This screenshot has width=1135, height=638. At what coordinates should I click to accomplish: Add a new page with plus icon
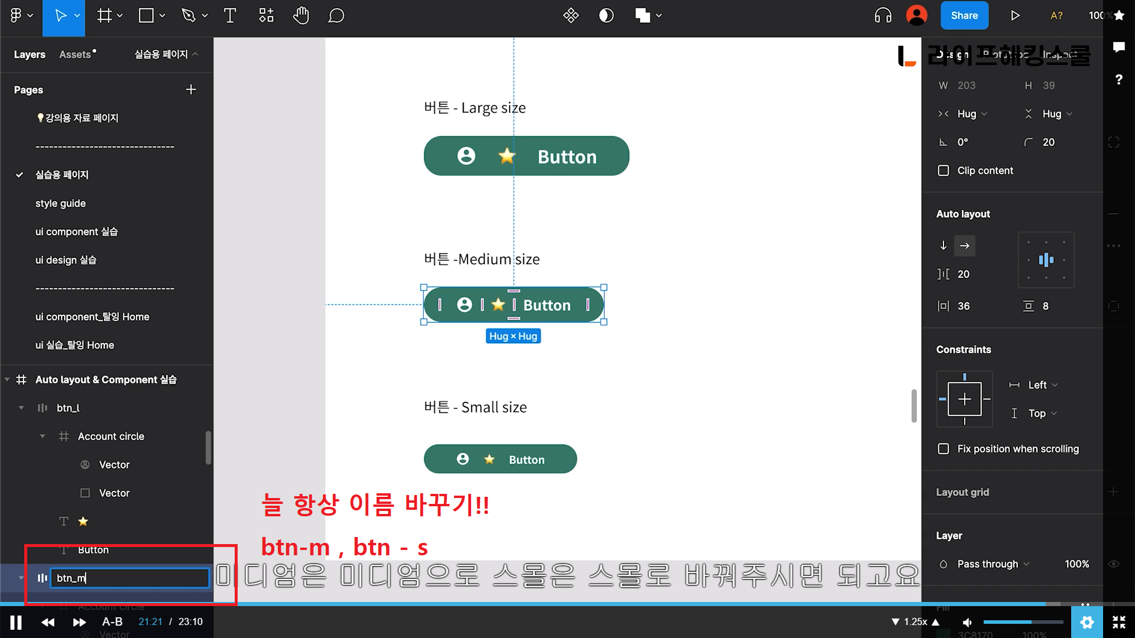[190, 90]
